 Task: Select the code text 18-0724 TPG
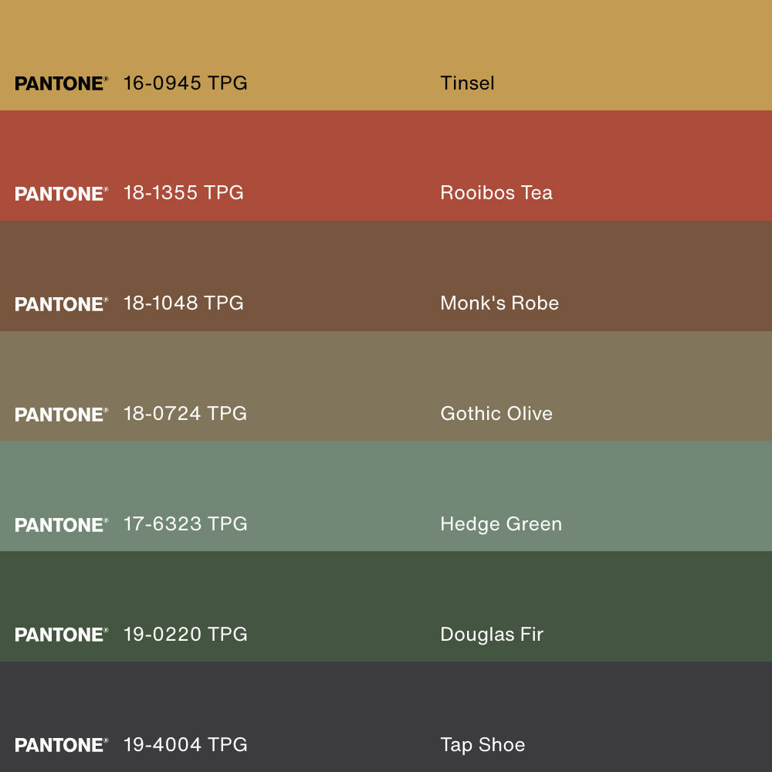tap(185, 414)
